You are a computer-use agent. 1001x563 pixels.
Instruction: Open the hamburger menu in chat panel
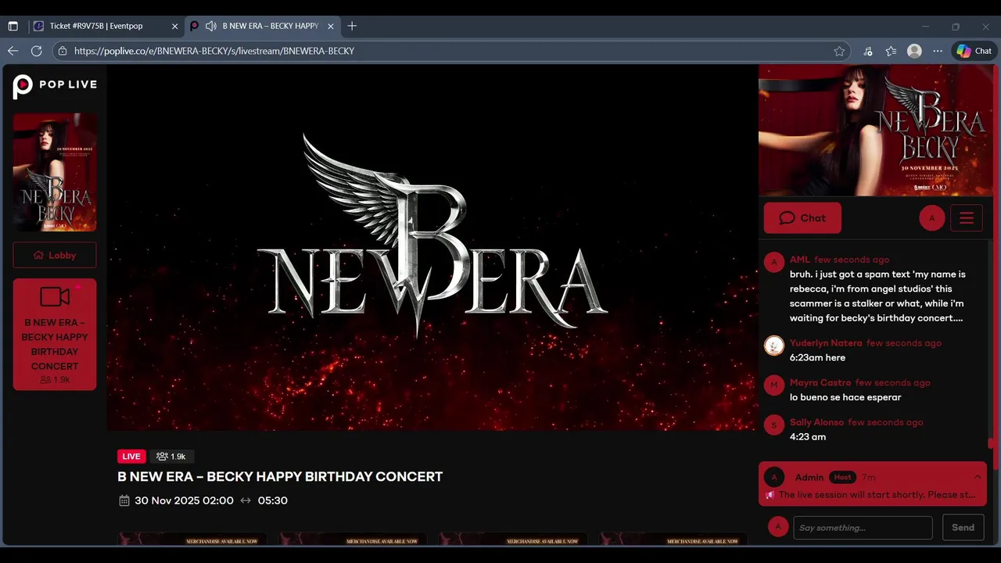pos(967,218)
